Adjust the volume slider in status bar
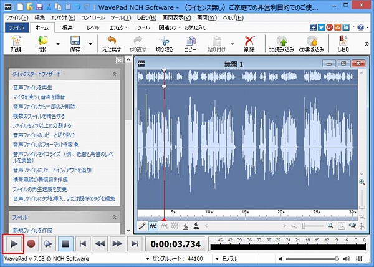The image size is (374, 267). click(x=312, y=259)
